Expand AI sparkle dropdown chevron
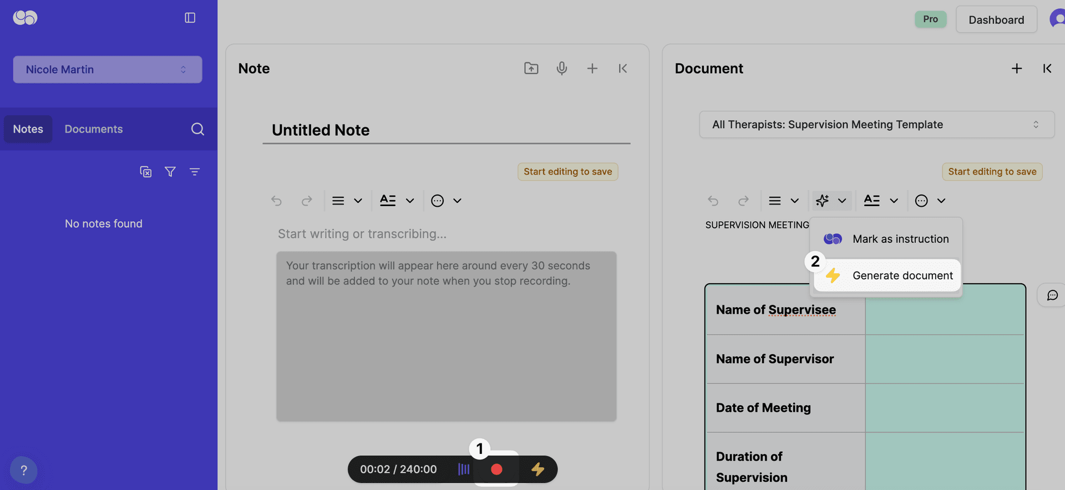This screenshot has width=1065, height=490. pyautogui.click(x=842, y=201)
